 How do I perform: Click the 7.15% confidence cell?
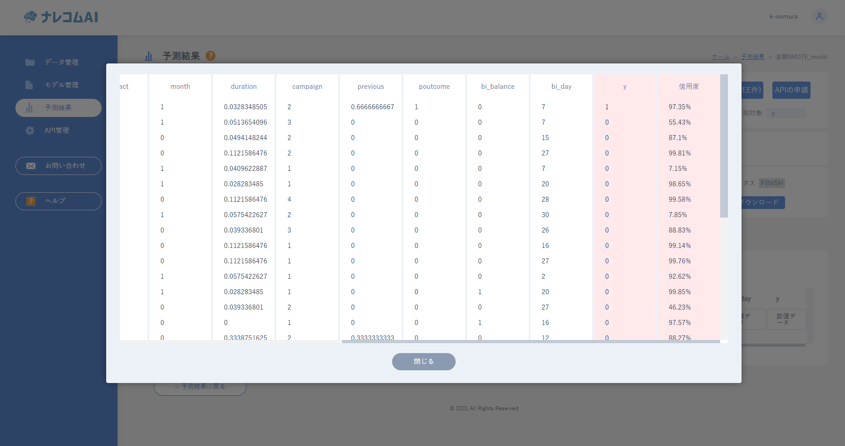pyautogui.click(x=678, y=169)
